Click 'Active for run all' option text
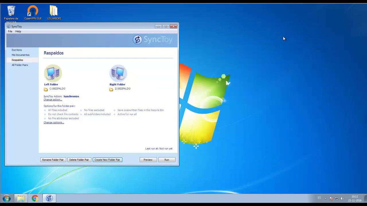 point(127,114)
